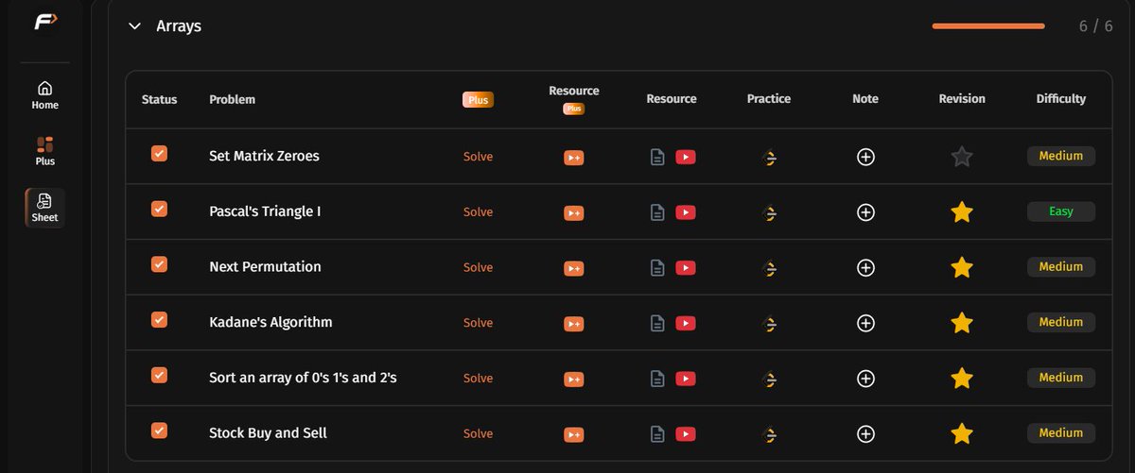Open article document icon for Set Matrix Zeroes

click(657, 158)
